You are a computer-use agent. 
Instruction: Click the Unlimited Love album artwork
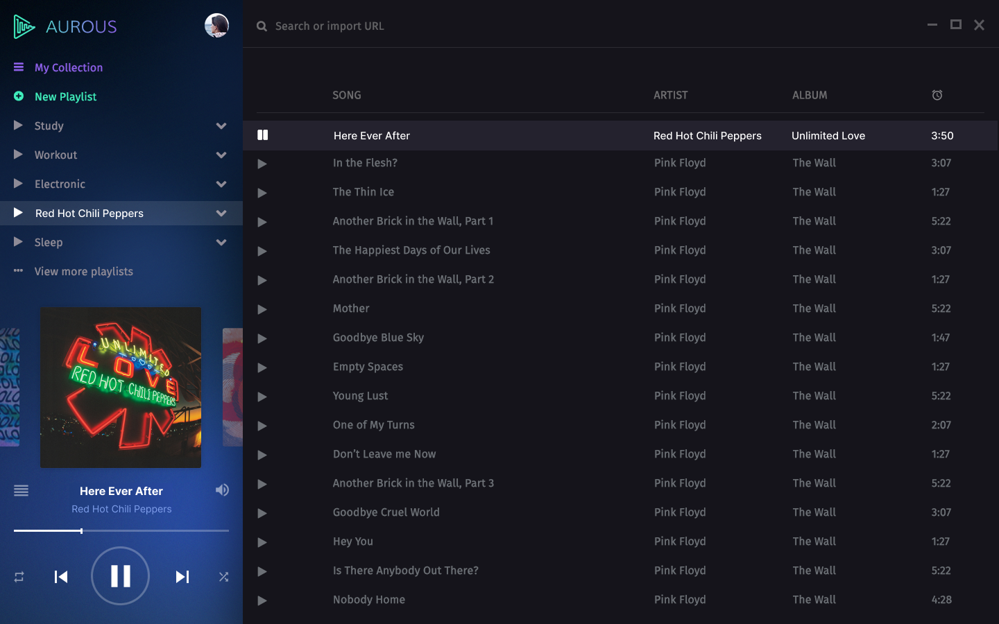click(120, 388)
